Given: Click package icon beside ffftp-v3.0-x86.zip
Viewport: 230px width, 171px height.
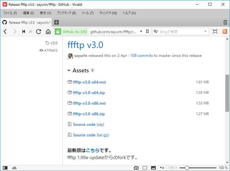Looking at the screenshot, I should (70, 114).
